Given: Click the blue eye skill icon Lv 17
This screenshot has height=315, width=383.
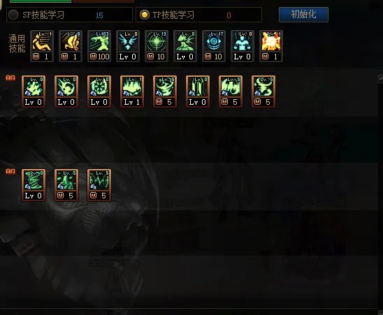Looking at the screenshot, I should point(214,46).
